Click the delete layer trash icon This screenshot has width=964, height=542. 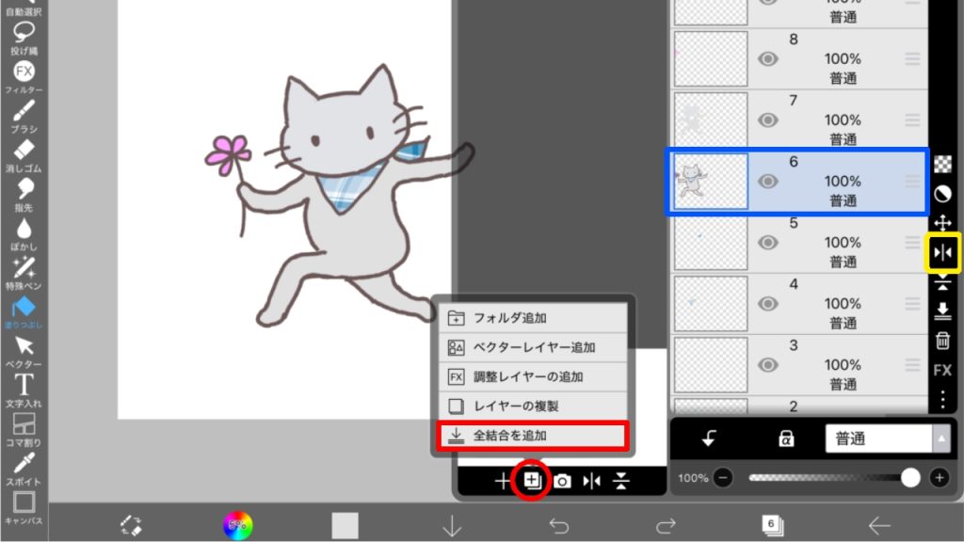(942, 341)
